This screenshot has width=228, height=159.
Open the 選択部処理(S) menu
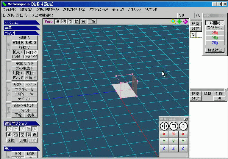[74, 9]
